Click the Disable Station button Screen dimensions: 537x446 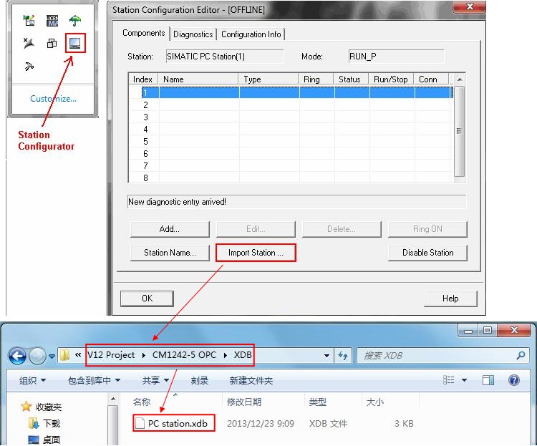(427, 253)
